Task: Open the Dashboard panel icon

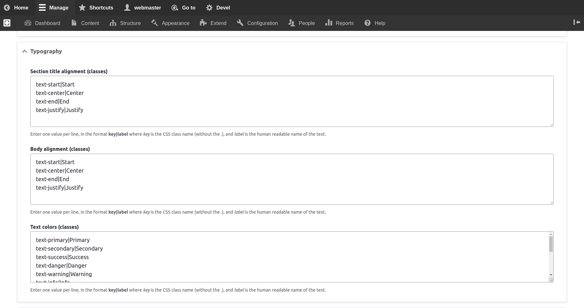Action: pos(28,23)
